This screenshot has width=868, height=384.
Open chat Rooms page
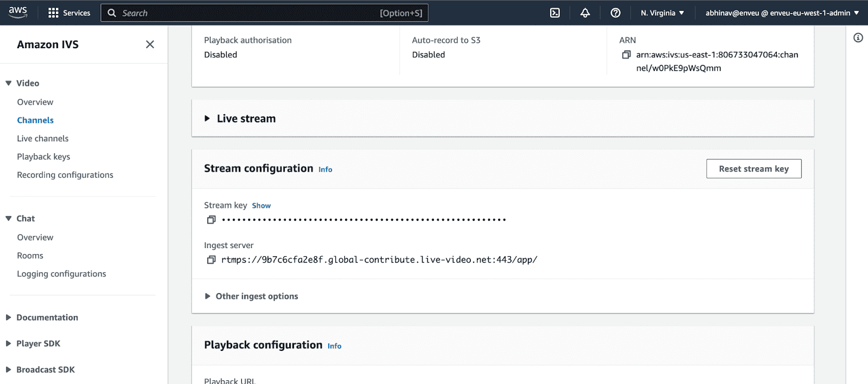(30, 256)
